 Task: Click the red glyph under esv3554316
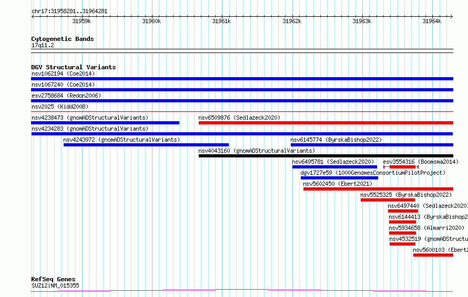click(x=401, y=167)
